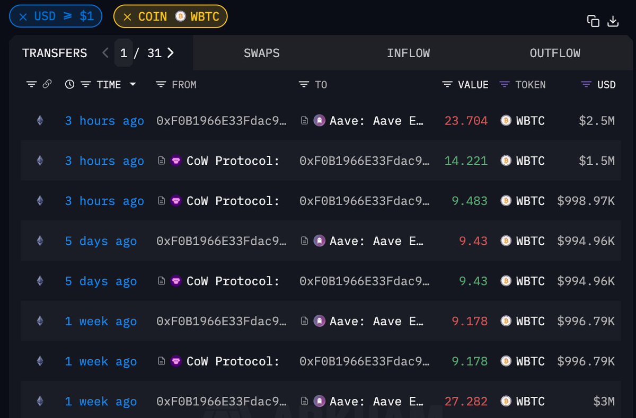This screenshot has height=418, width=636.
Task: Open CoW Protocol sender in 14.221 row
Action: click(233, 161)
